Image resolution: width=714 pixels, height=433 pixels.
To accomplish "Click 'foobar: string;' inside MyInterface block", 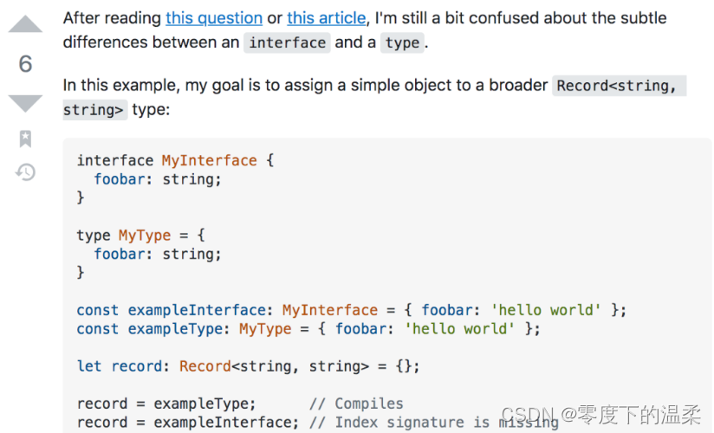I will coord(158,179).
